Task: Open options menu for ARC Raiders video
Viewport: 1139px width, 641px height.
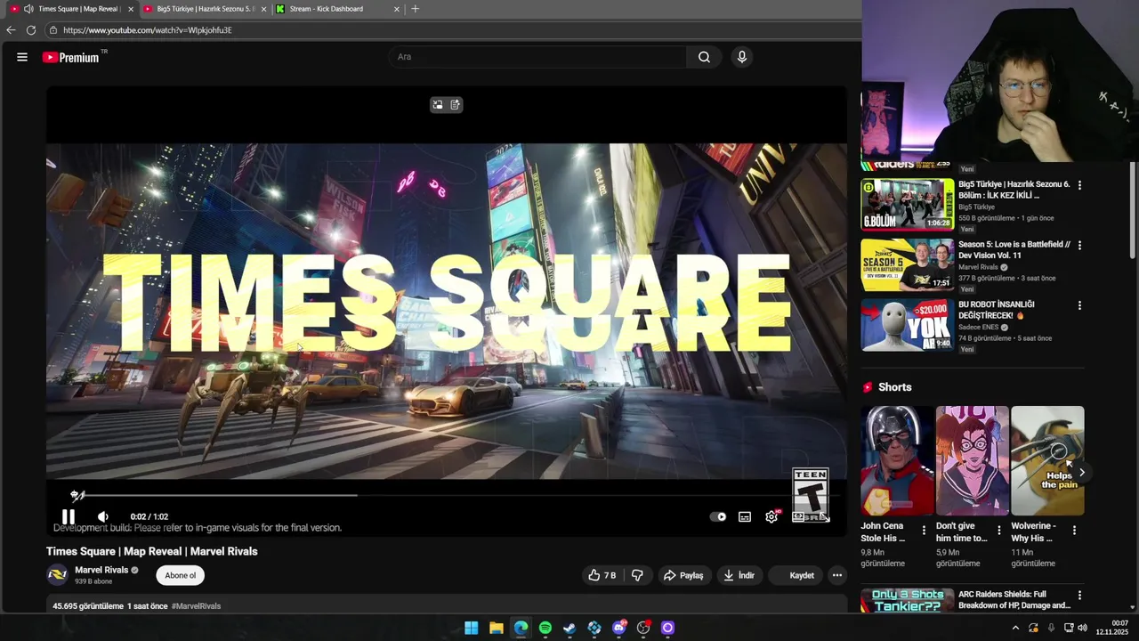Action: click(1079, 595)
